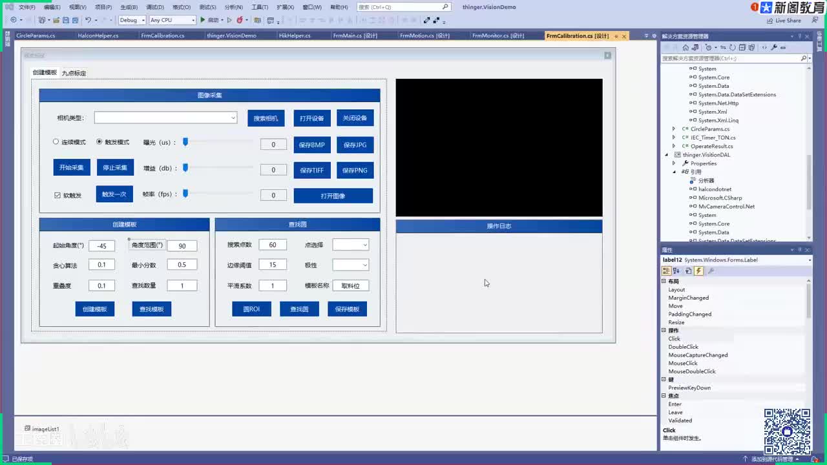Click the 帧率 (fps) slider thumb

tap(185, 193)
